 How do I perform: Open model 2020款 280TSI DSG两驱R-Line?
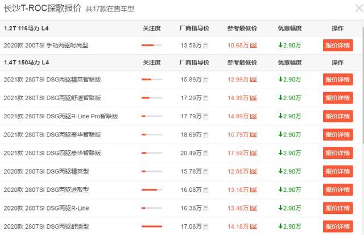tap(47, 208)
